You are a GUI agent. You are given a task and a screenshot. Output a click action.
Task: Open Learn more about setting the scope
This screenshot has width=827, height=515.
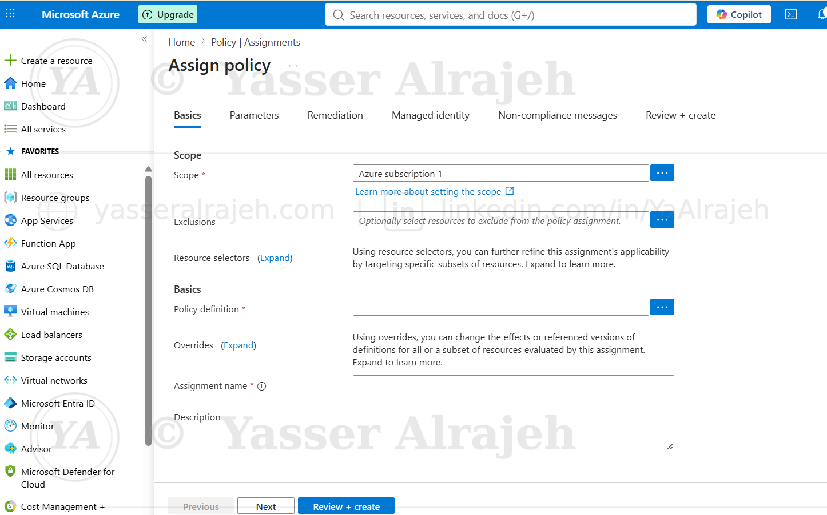[x=428, y=191]
